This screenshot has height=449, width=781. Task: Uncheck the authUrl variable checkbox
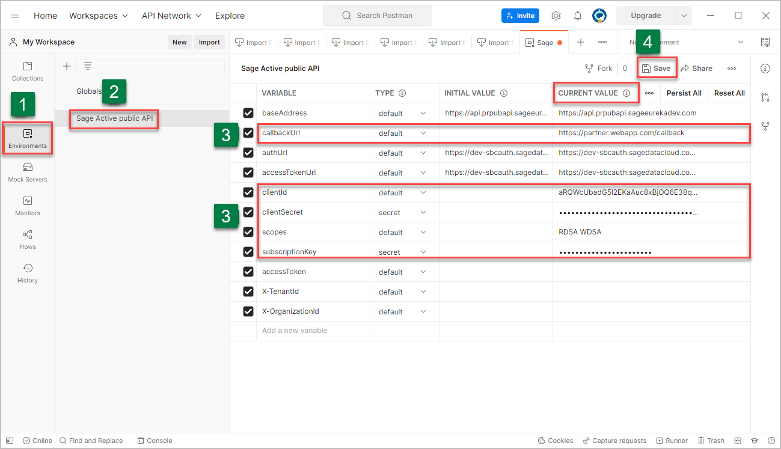click(248, 153)
